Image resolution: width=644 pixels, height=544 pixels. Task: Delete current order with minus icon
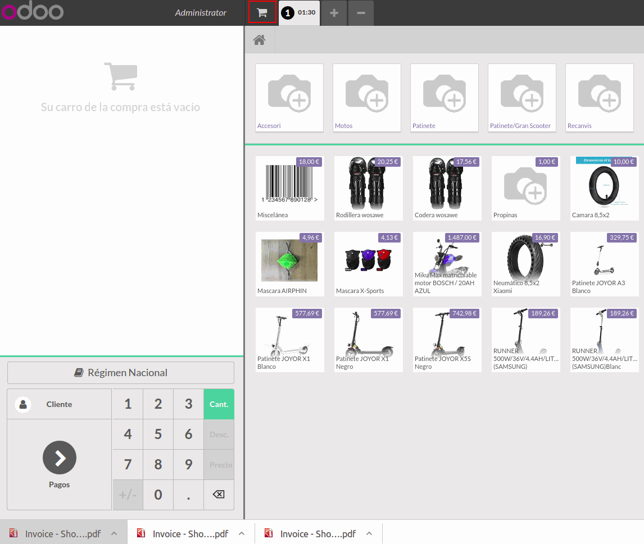coord(361,13)
